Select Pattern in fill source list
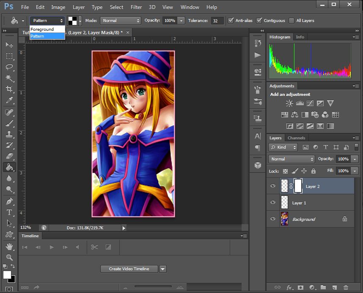Viewport: 363px width, 293px height. (47, 36)
